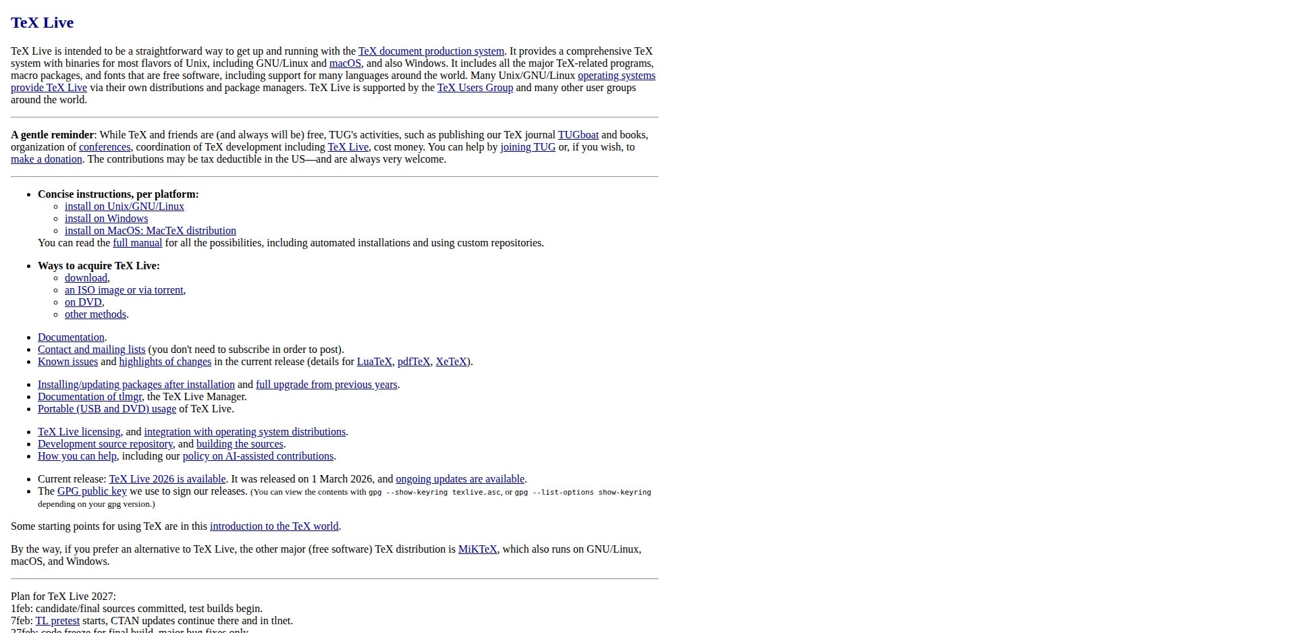Visit the TeX Live licensing link
The width and height of the screenshot is (1296, 633).
click(x=79, y=432)
